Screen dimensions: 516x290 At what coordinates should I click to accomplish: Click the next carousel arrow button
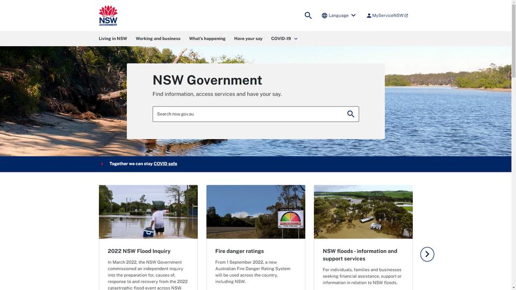(x=427, y=254)
